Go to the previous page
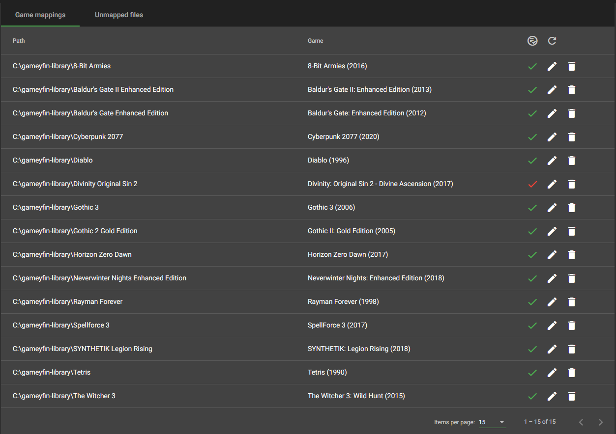Image resolution: width=616 pixels, height=434 pixels. tap(581, 422)
